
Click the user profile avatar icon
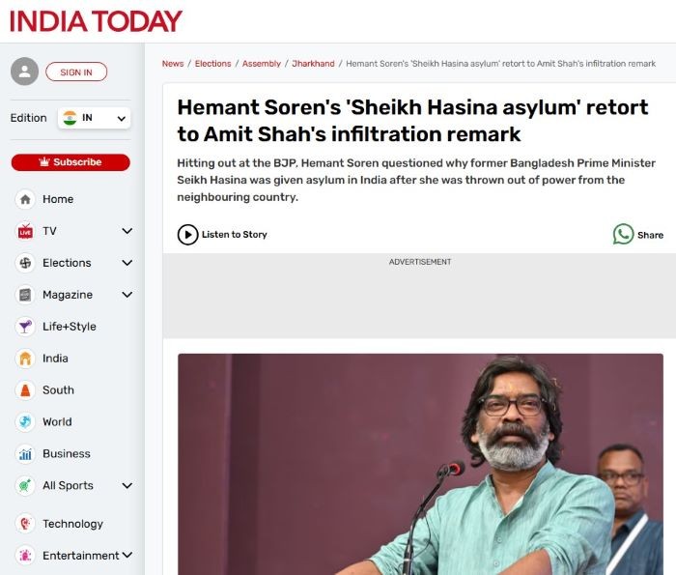point(24,72)
